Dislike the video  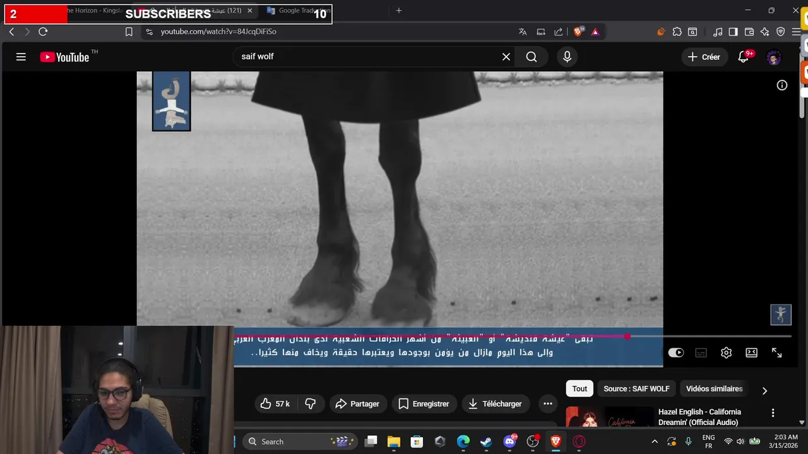pos(310,404)
